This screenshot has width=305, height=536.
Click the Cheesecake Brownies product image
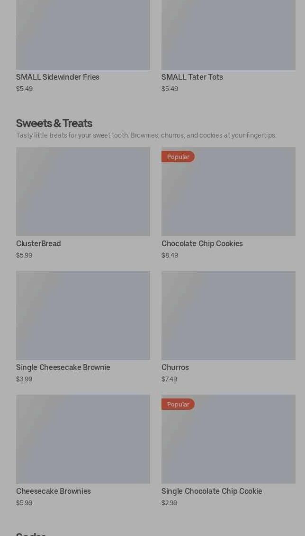pyautogui.click(x=83, y=439)
